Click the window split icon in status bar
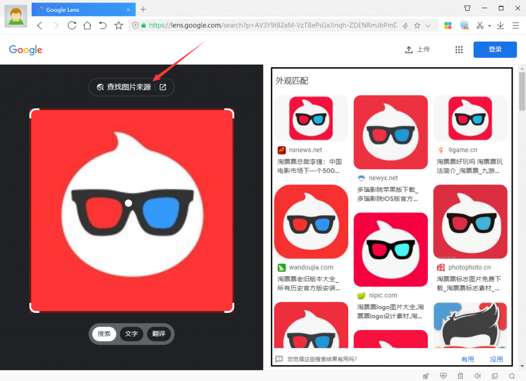This screenshot has height=381, width=526. 495,376
